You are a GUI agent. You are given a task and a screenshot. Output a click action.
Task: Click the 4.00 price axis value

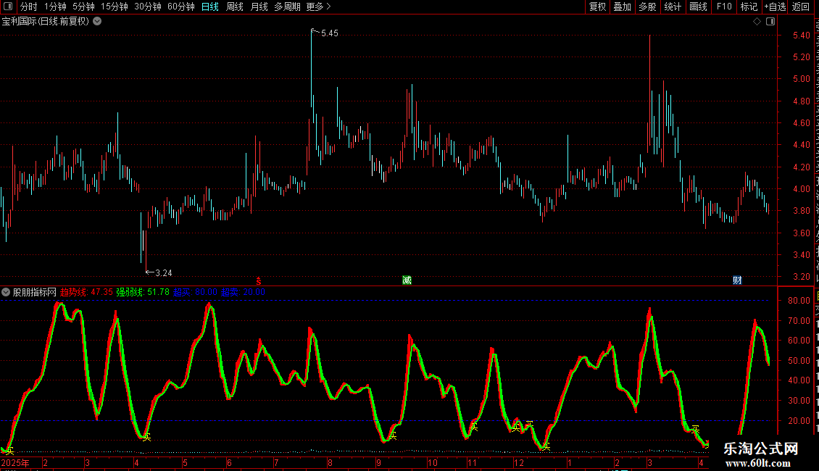click(x=801, y=189)
